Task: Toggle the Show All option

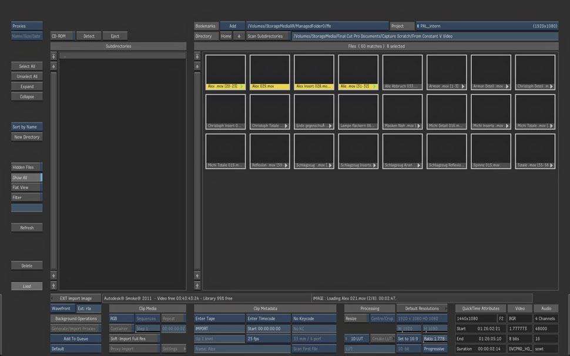Action: [x=26, y=177]
